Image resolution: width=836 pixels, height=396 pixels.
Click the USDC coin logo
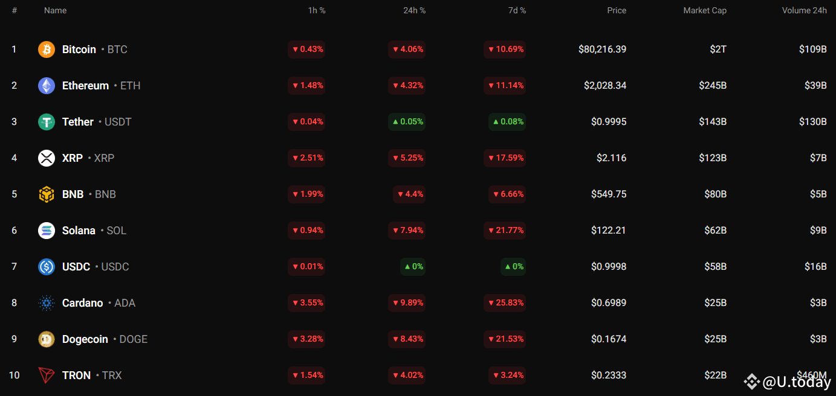click(47, 266)
